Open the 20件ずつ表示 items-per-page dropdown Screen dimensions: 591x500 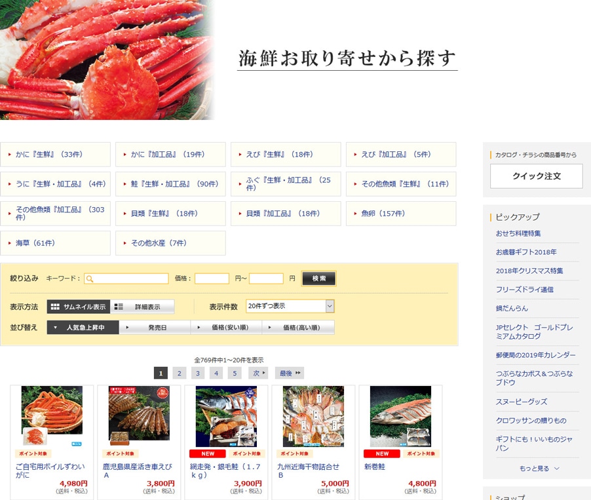[x=290, y=306]
